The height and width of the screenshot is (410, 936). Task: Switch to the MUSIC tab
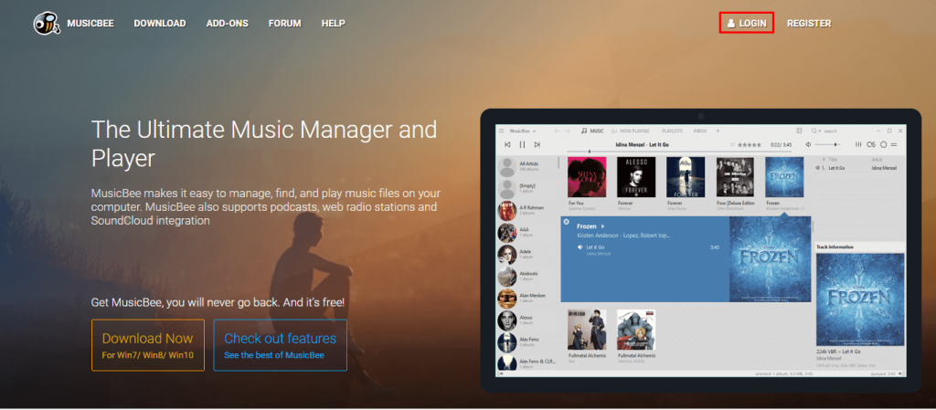click(592, 131)
